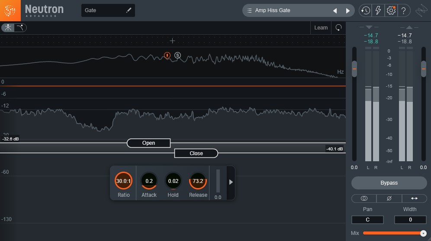
Task: Click the Amp Hiss Gate preset name
Action: point(272,10)
